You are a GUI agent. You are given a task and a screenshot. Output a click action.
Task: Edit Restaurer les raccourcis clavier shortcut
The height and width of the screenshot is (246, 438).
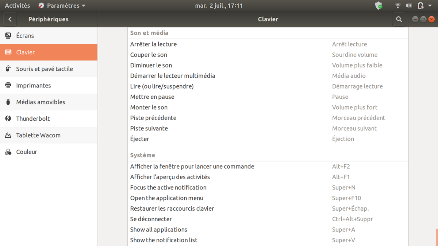point(268,209)
